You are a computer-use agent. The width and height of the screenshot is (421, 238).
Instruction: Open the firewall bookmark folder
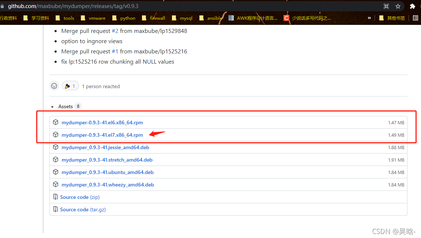click(x=153, y=18)
